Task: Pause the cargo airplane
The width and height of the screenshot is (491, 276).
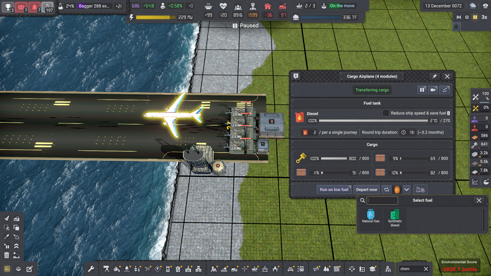Action: [x=422, y=90]
